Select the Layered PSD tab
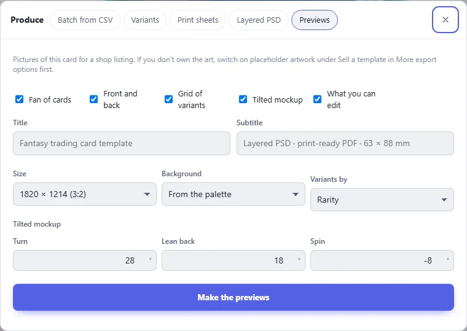 coord(259,20)
